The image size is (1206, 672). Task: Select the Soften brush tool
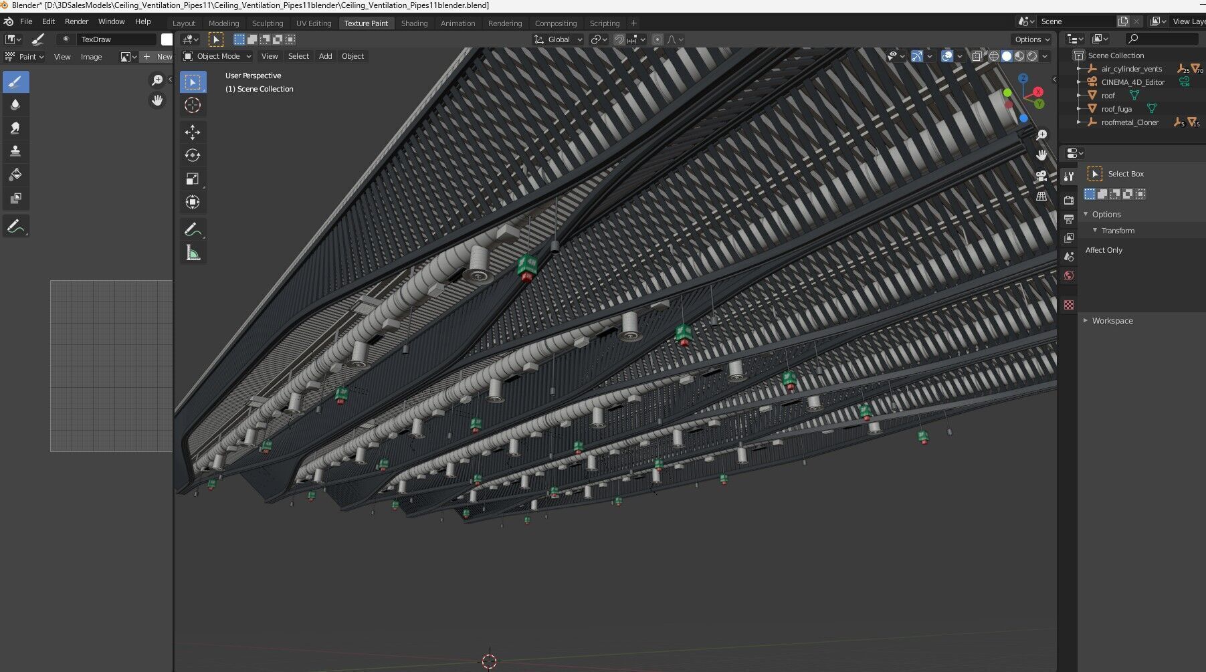click(x=15, y=105)
